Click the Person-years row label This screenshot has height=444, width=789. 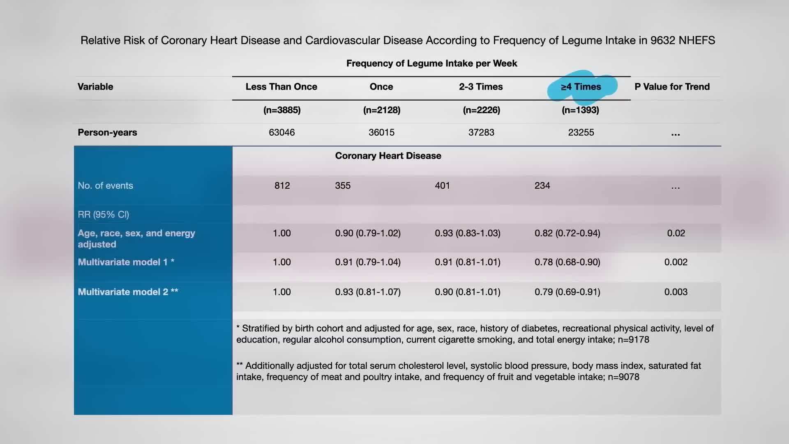(x=107, y=132)
